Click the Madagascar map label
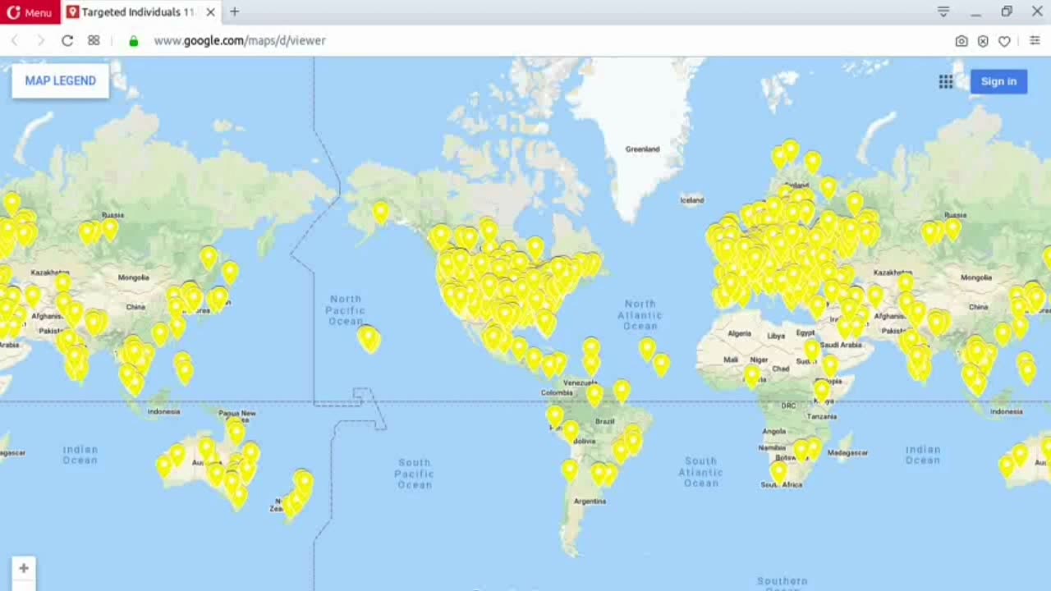The height and width of the screenshot is (591, 1051). click(x=848, y=453)
